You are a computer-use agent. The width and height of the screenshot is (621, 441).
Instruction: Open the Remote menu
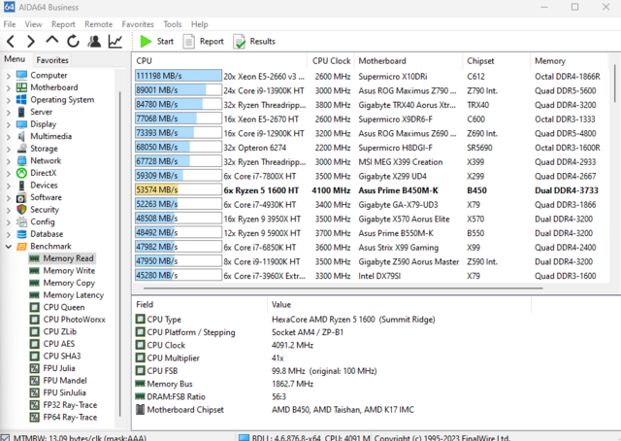pos(99,24)
